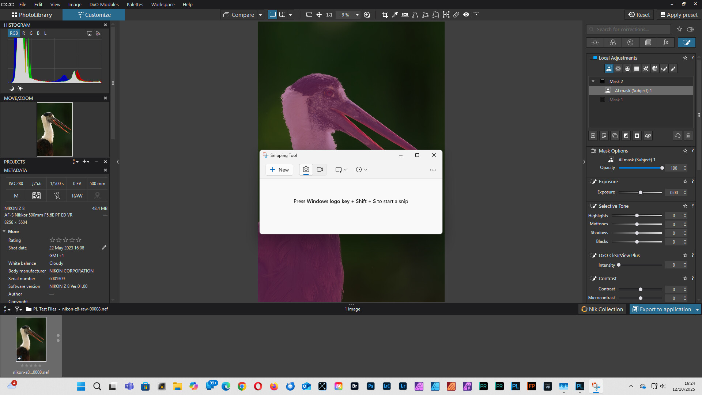Image resolution: width=702 pixels, height=395 pixels.
Task: Invert the selected mask
Action: 626,136
